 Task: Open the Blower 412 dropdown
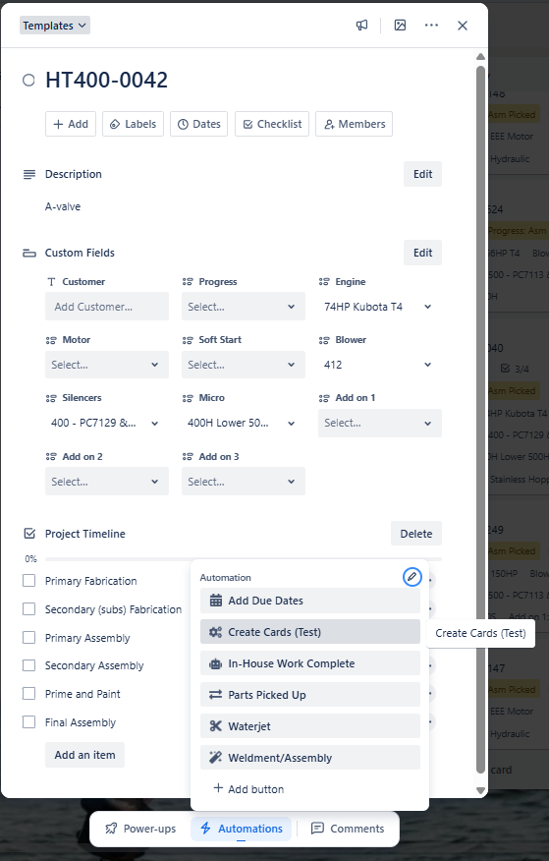(x=379, y=365)
